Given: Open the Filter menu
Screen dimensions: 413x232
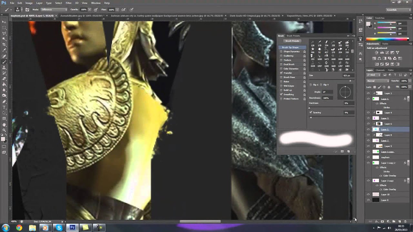Looking at the screenshot, I should [68, 3].
